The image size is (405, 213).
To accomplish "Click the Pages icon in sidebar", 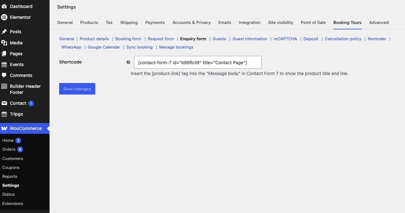I will click(4, 54).
